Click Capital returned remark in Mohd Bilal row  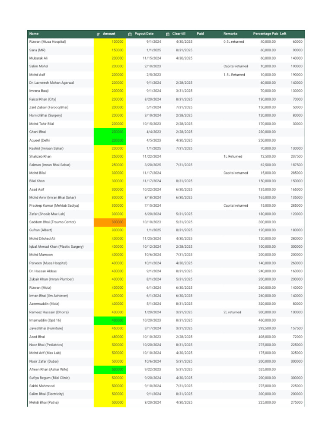pos(236,173)
